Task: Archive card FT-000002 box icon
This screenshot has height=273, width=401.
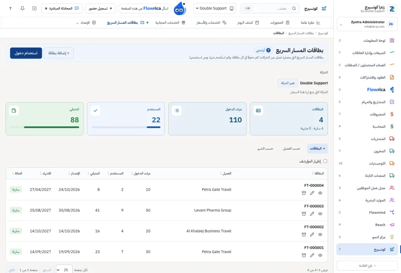Action: coord(304,235)
